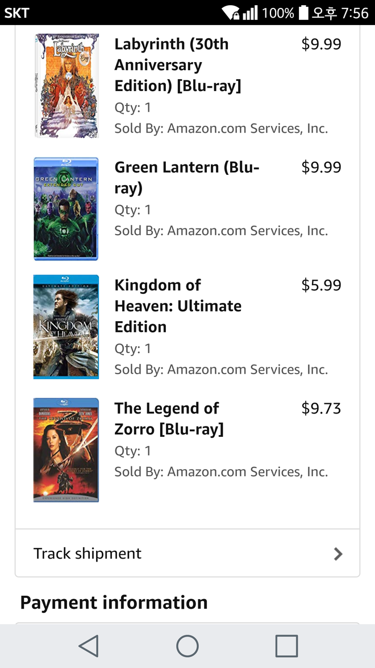Image resolution: width=375 pixels, height=668 pixels.
Task: Open the Green Lantern cover image
Action: click(66, 209)
